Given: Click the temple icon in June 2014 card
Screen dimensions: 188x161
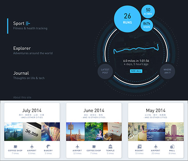Looking at the screenshot, I should (x=110, y=146).
